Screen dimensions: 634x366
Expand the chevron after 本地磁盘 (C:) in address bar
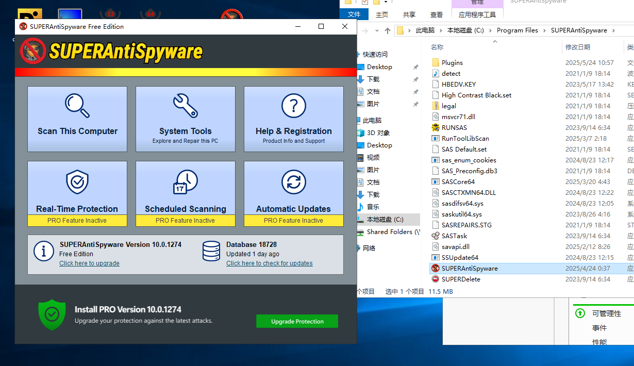click(491, 30)
